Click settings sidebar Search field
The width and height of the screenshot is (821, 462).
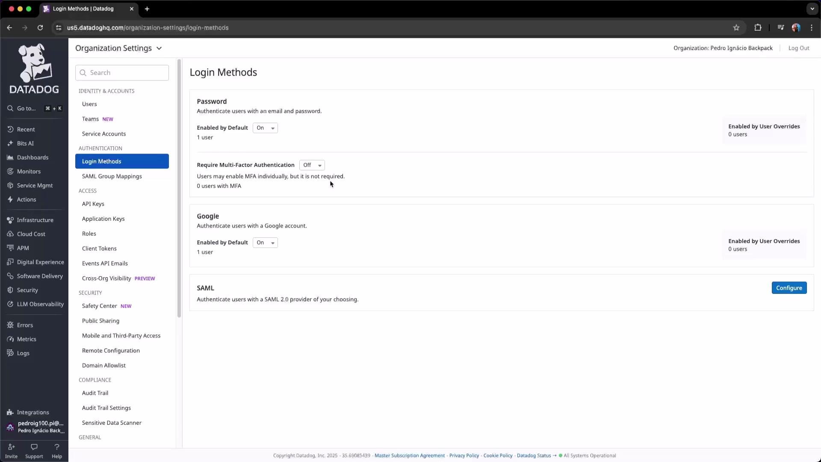point(122,73)
